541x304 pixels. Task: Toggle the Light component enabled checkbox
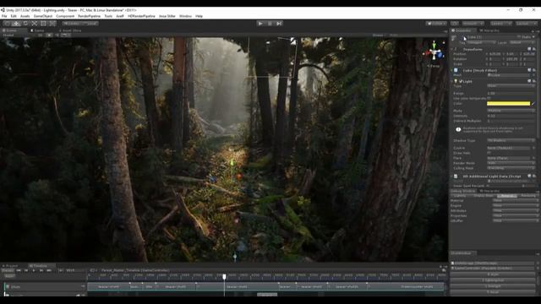point(461,81)
